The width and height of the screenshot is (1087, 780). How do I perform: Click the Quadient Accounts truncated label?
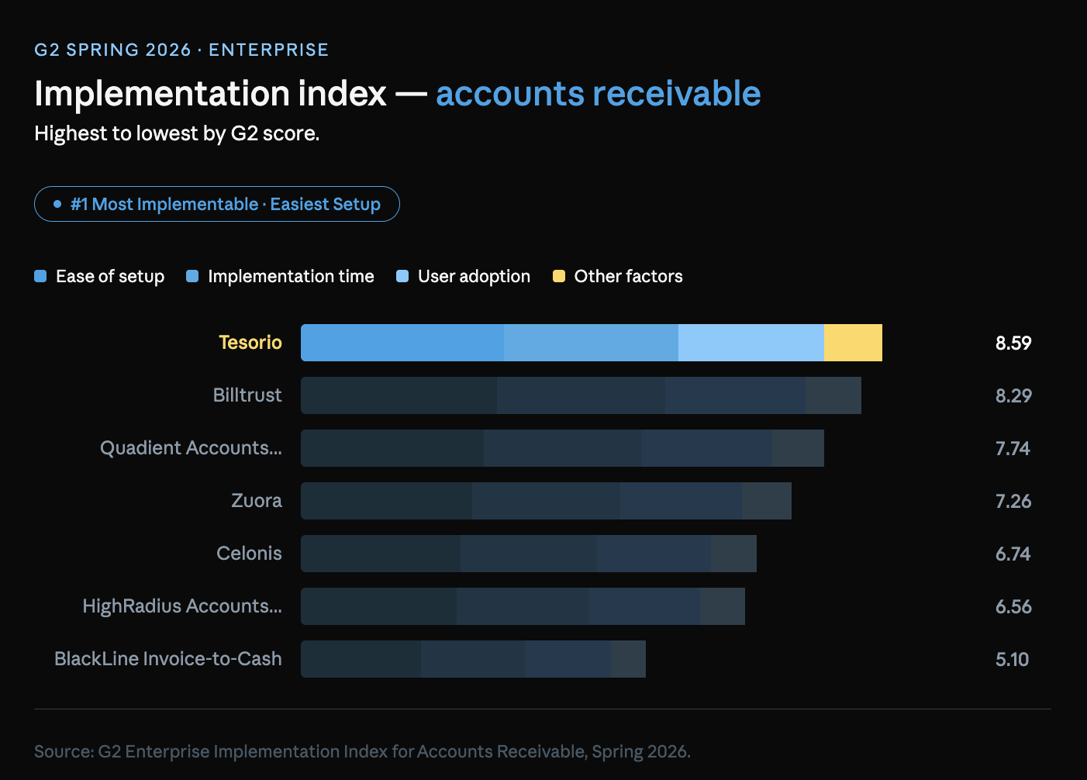point(191,448)
